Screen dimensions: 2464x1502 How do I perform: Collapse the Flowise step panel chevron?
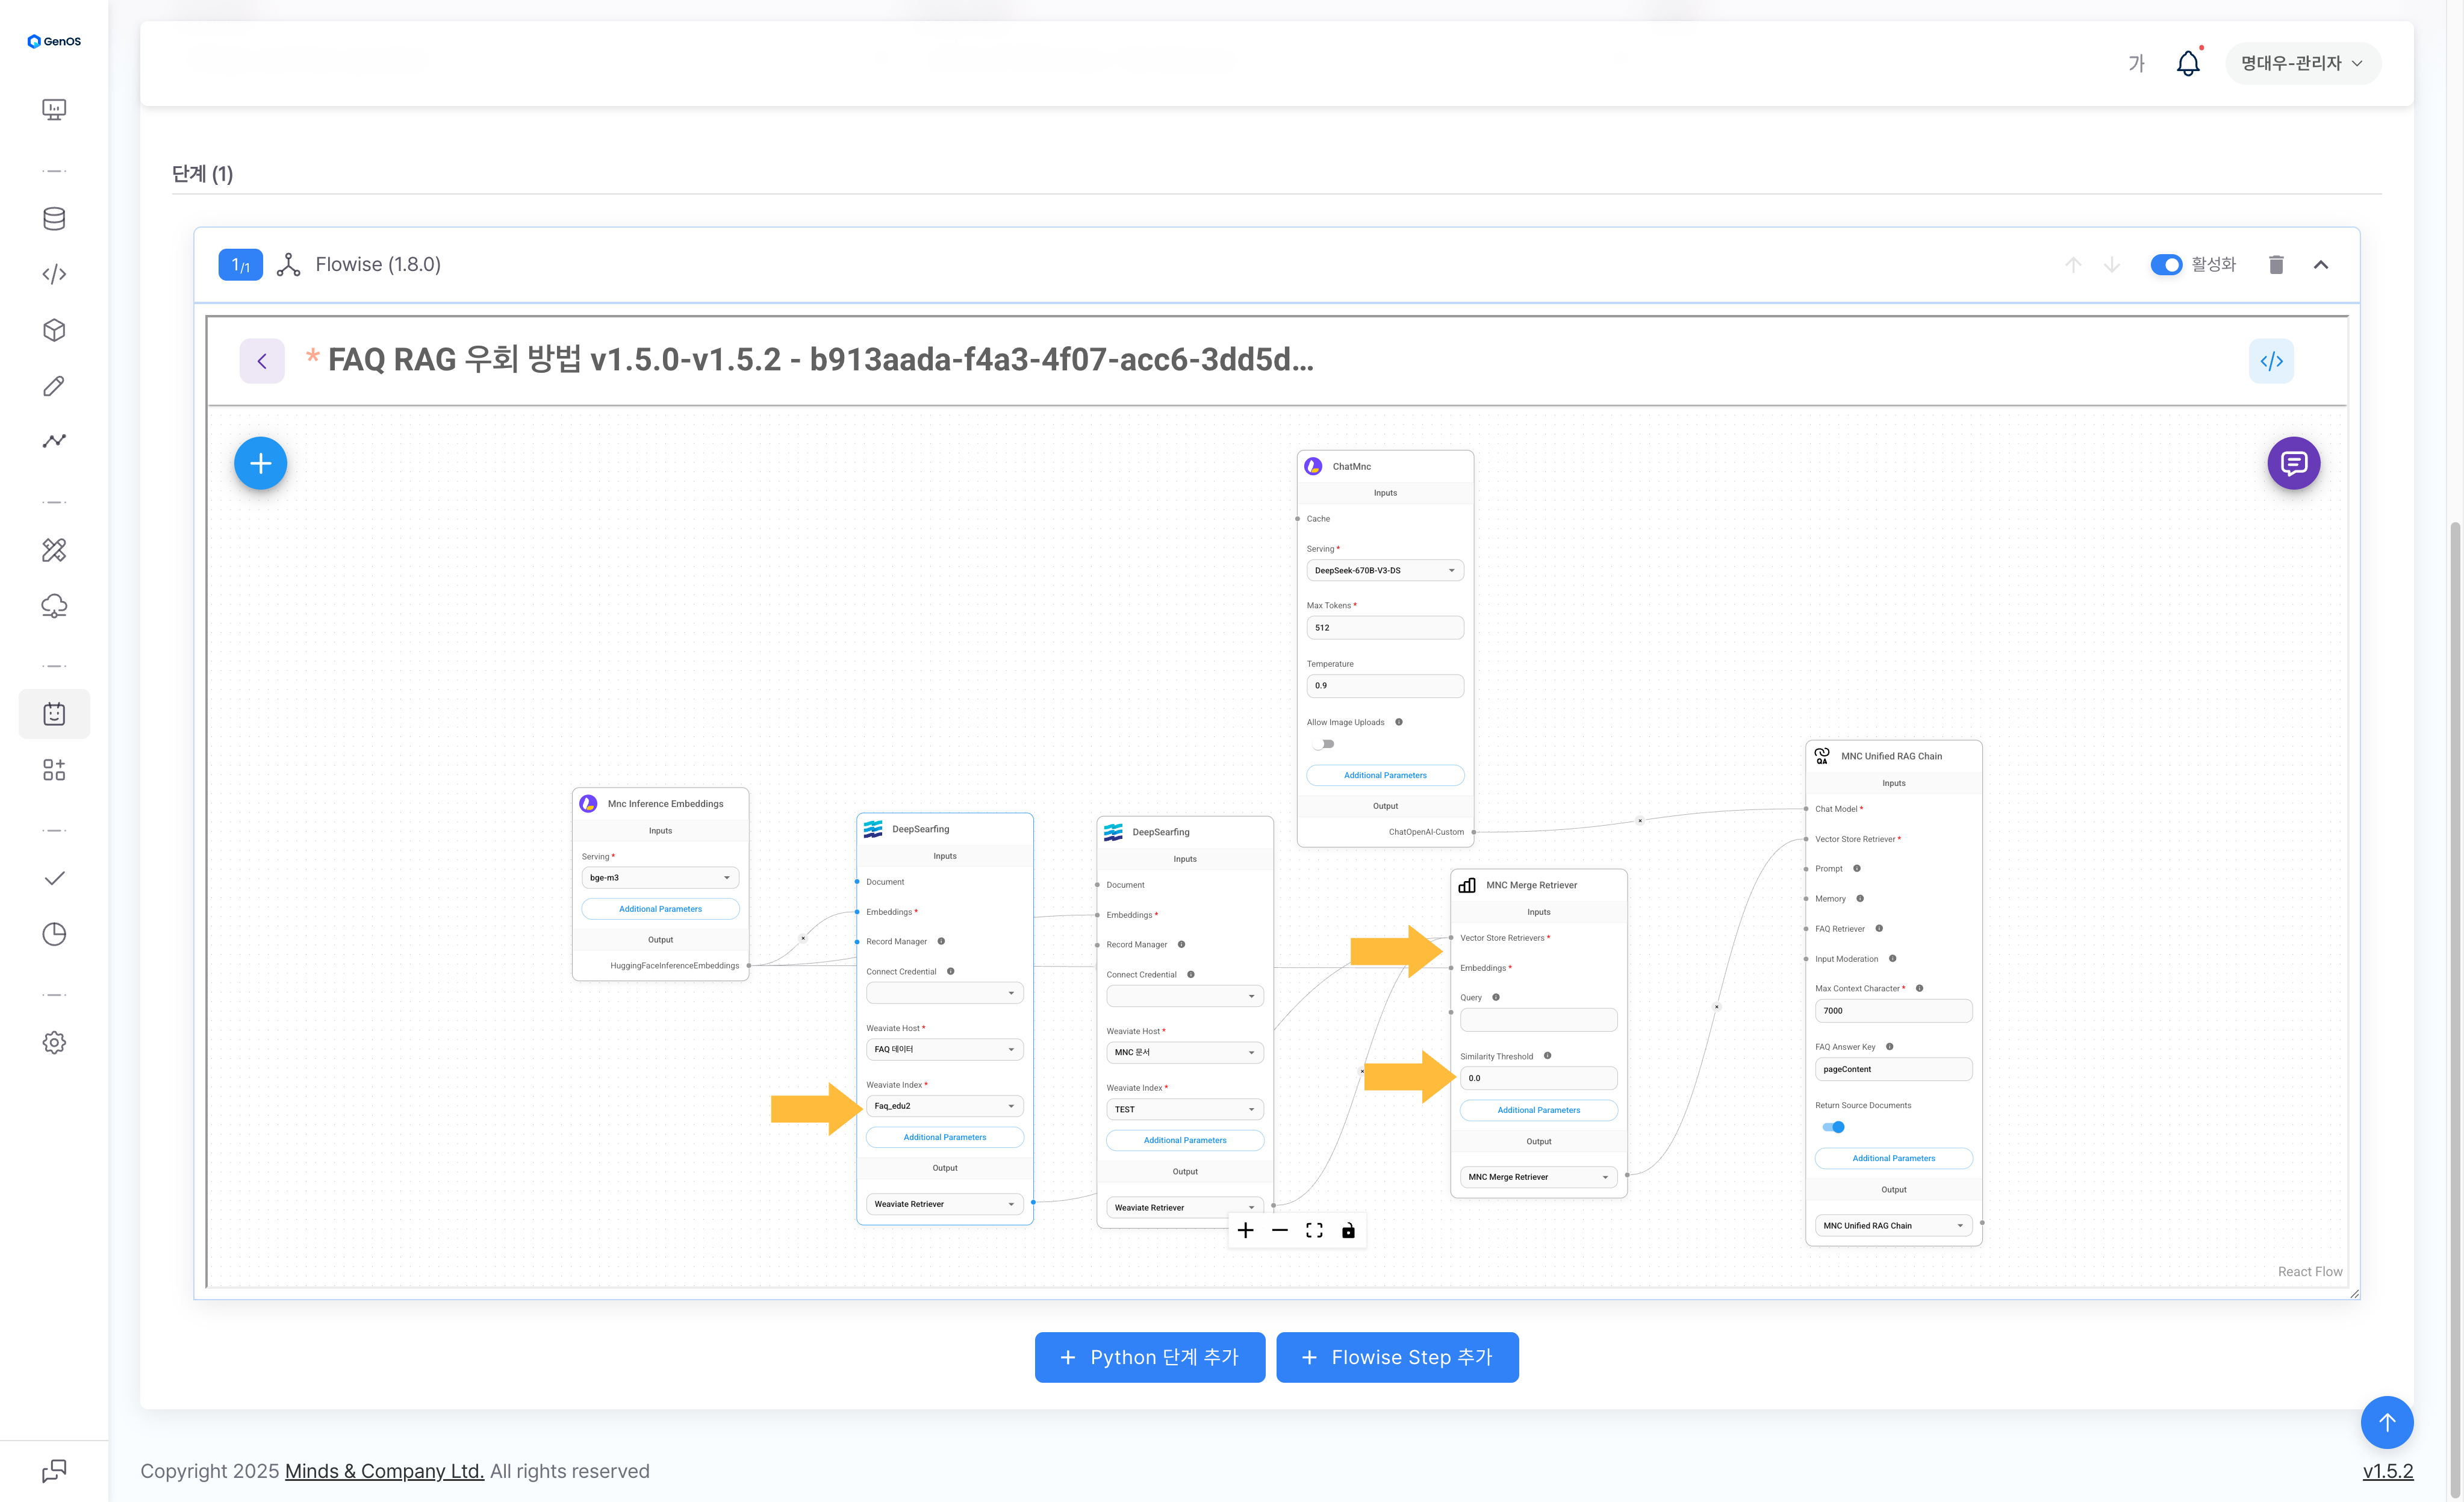pos(2320,265)
